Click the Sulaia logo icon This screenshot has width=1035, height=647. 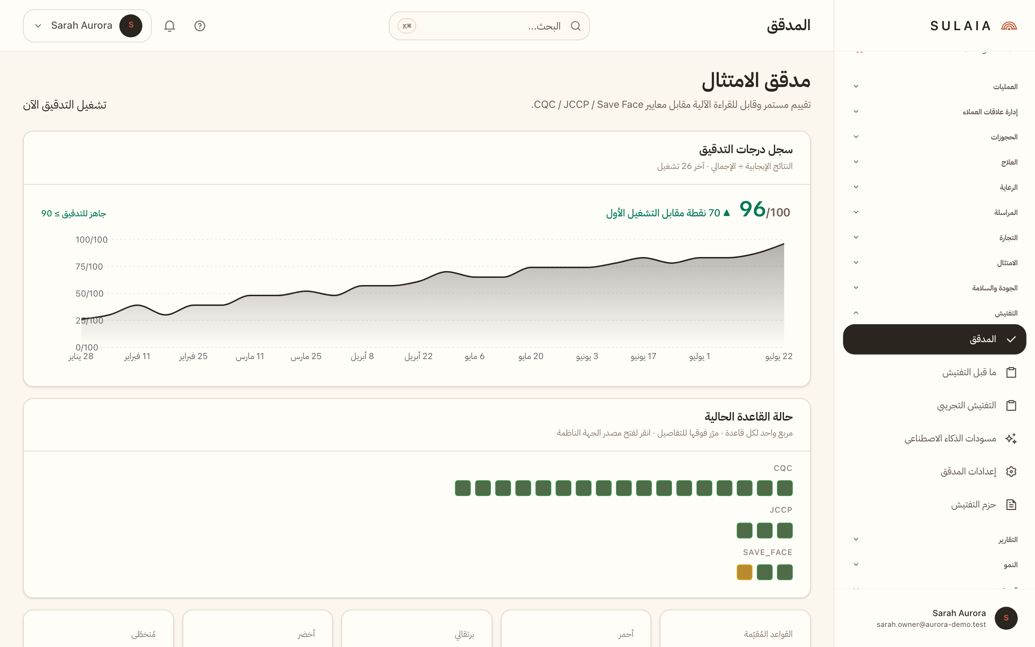tap(1009, 26)
